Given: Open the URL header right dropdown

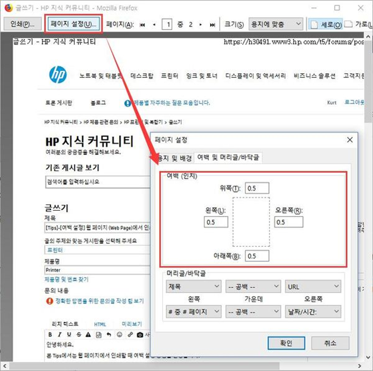Looking at the screenshot, I should pyautogui.click(x=313, y=286).
